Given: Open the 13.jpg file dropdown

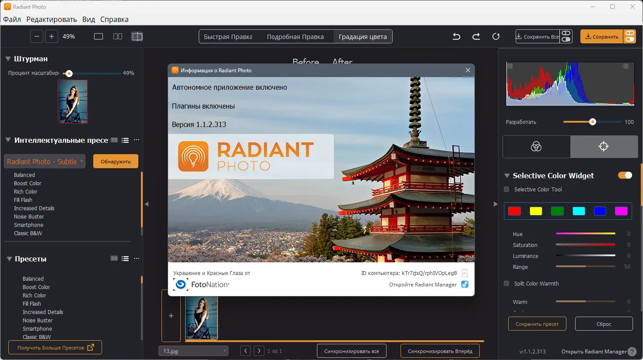Looking at the screenshot, I should coord(193,351).
